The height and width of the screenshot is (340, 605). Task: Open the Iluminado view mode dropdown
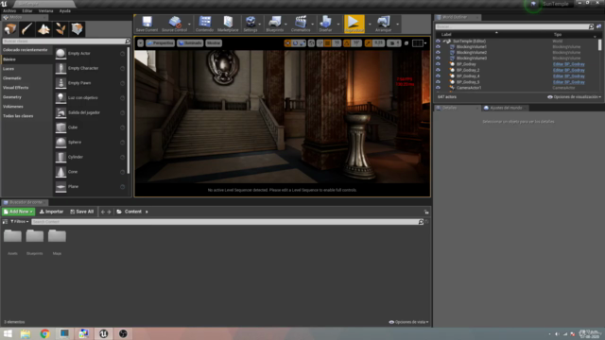190,43
